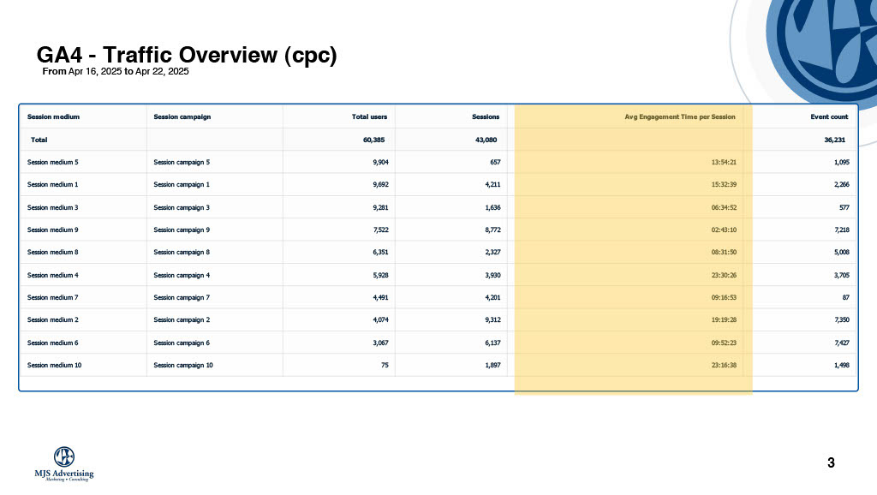Click sessions value 6,137
This screenshot has height=495, width=877.
click(x=492, y=343)
